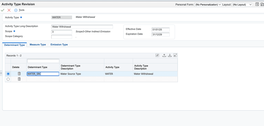
Task: Click the Expiration Date field
Action: (x=160, y=34)
